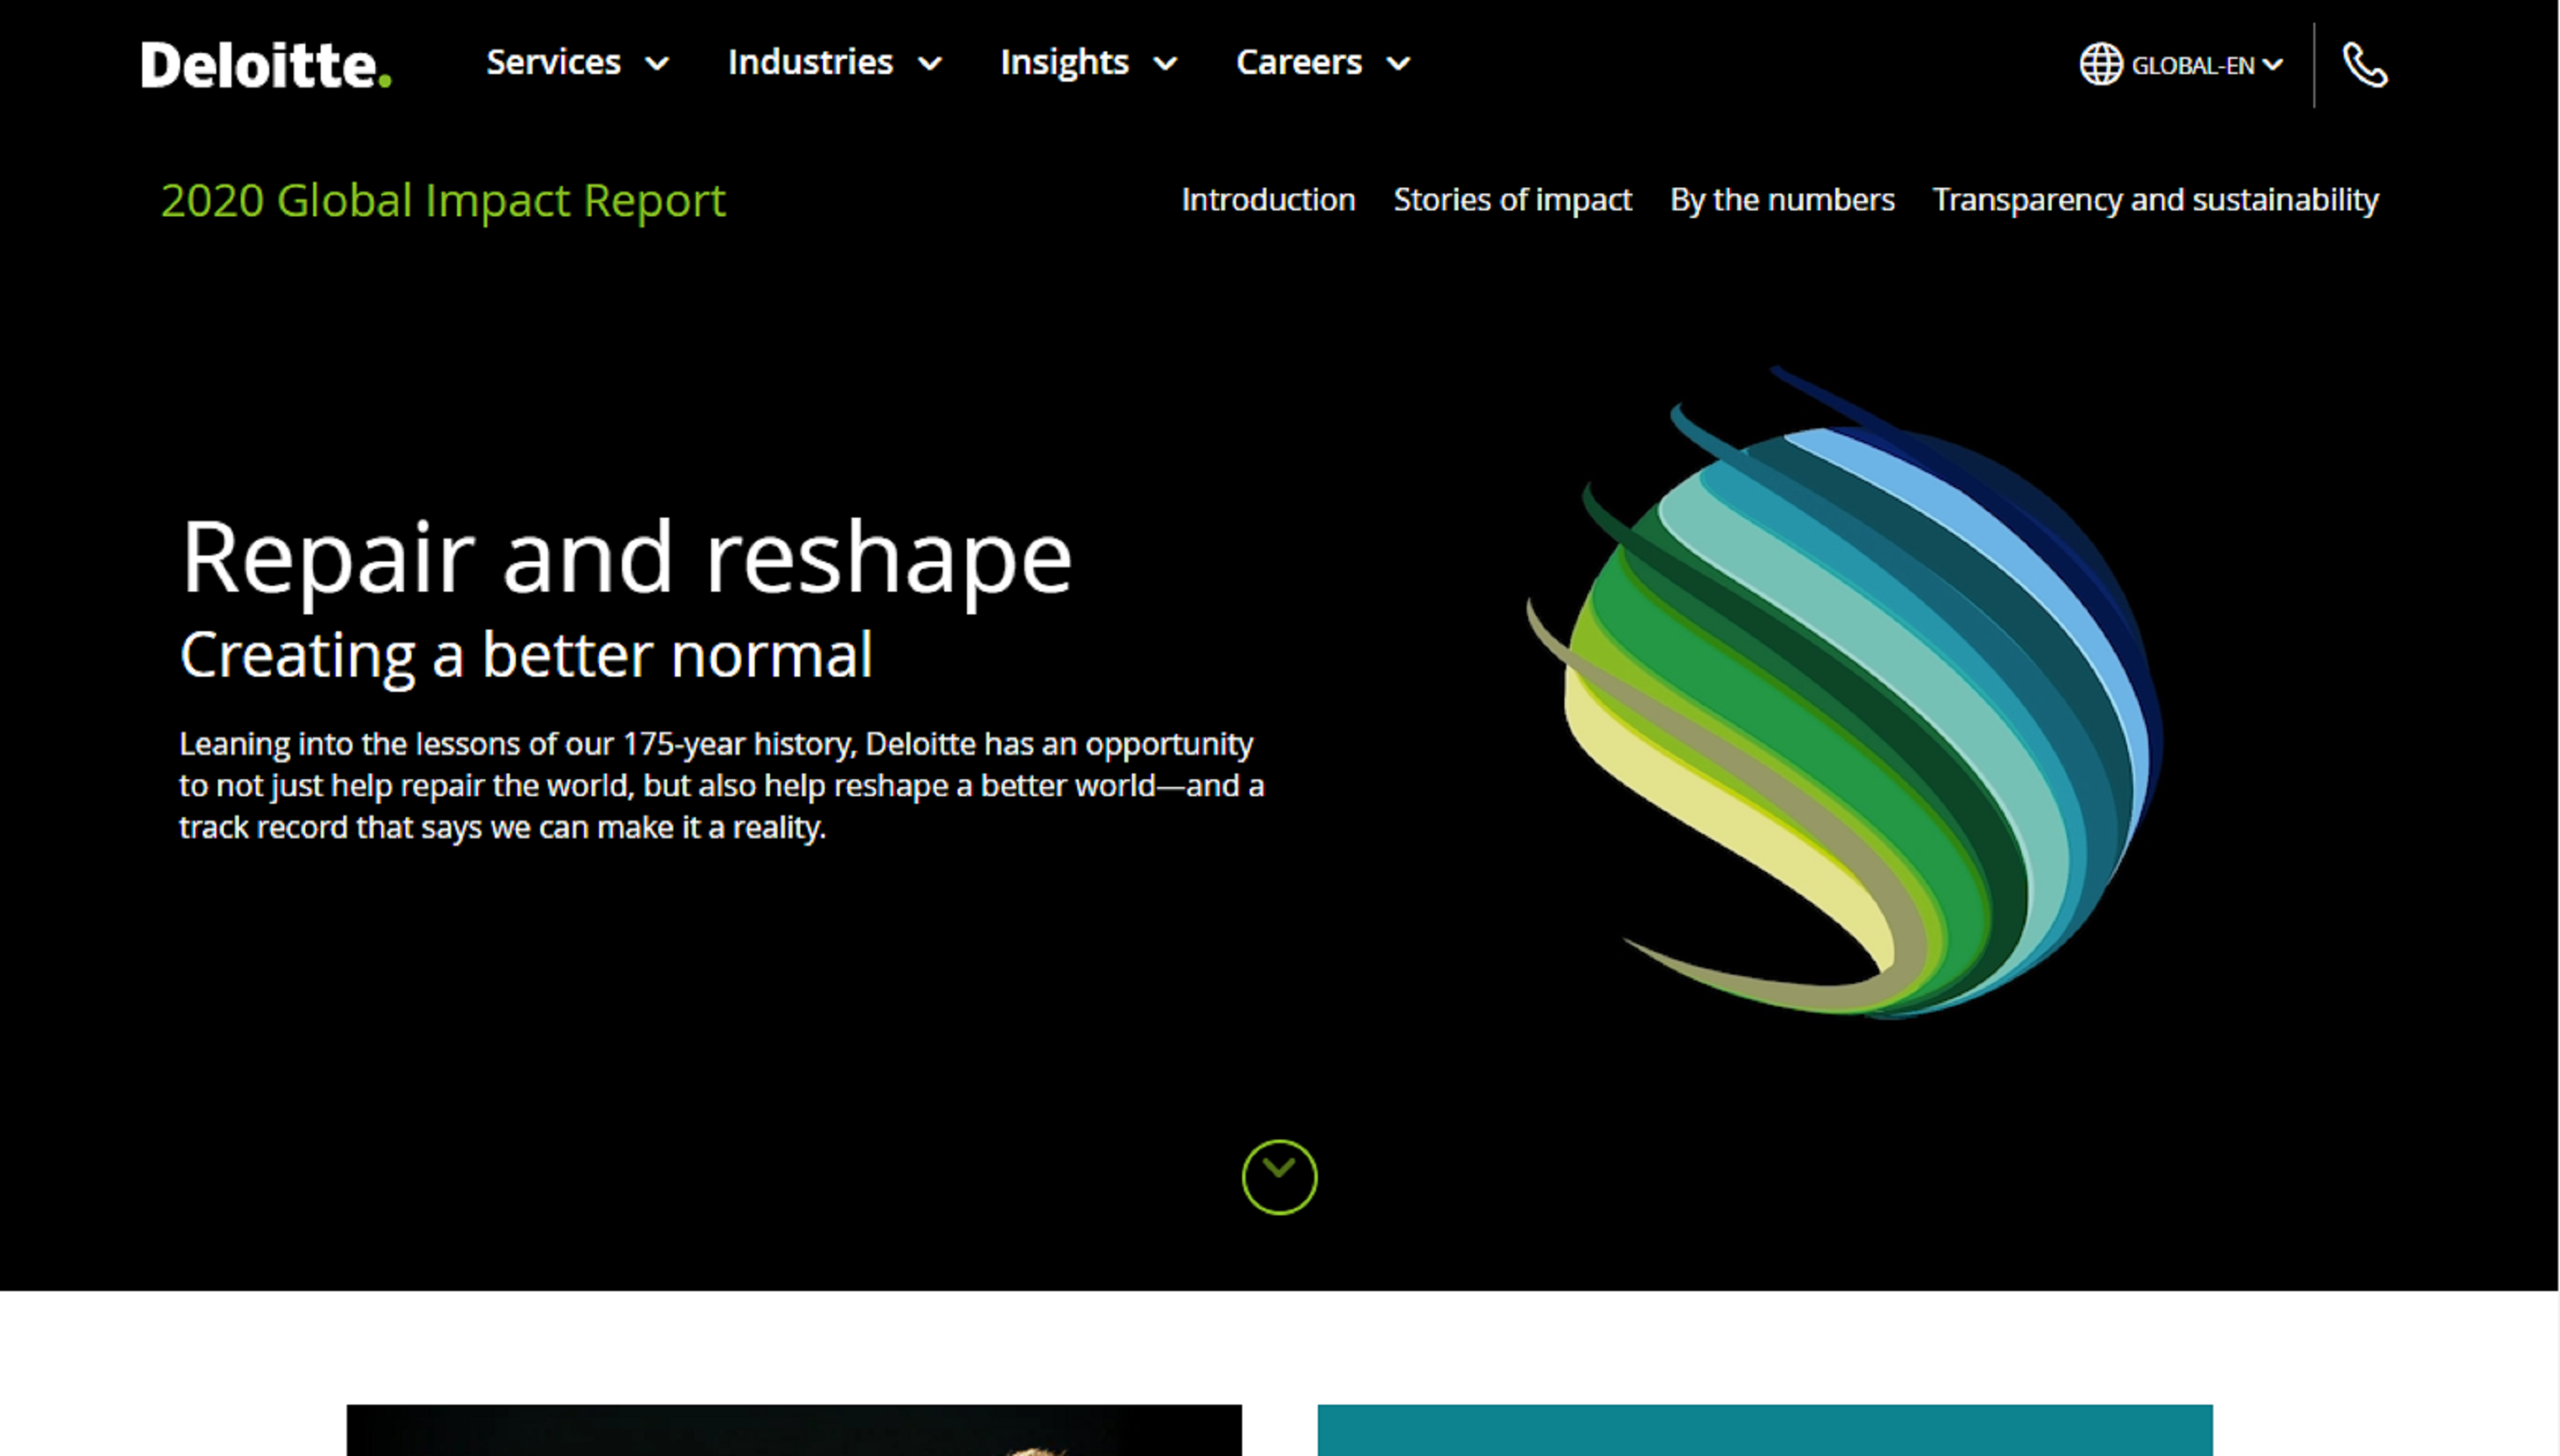Click the globe language icon
Screen dimensions: 2560x1456
click(x=2101, y=64)
